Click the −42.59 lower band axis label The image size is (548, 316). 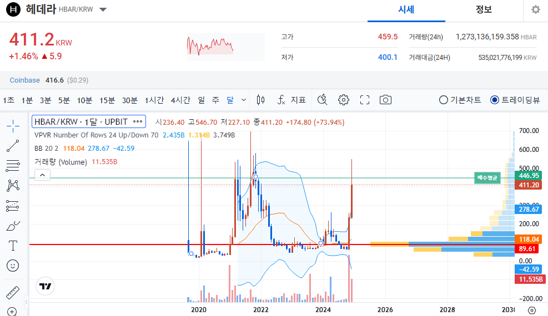click(x=529, y=269)
